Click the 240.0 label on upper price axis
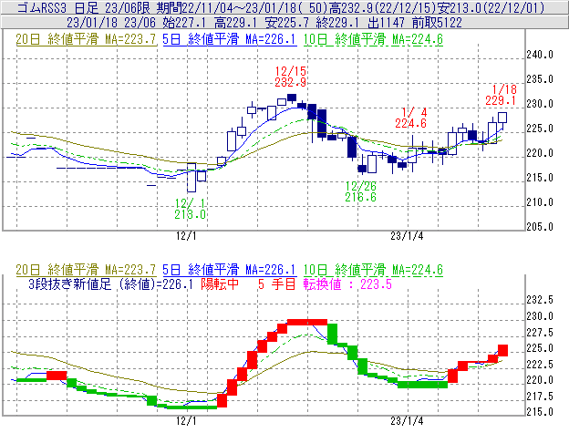This screenshot has height=433, width=569. tap(540, 55)
